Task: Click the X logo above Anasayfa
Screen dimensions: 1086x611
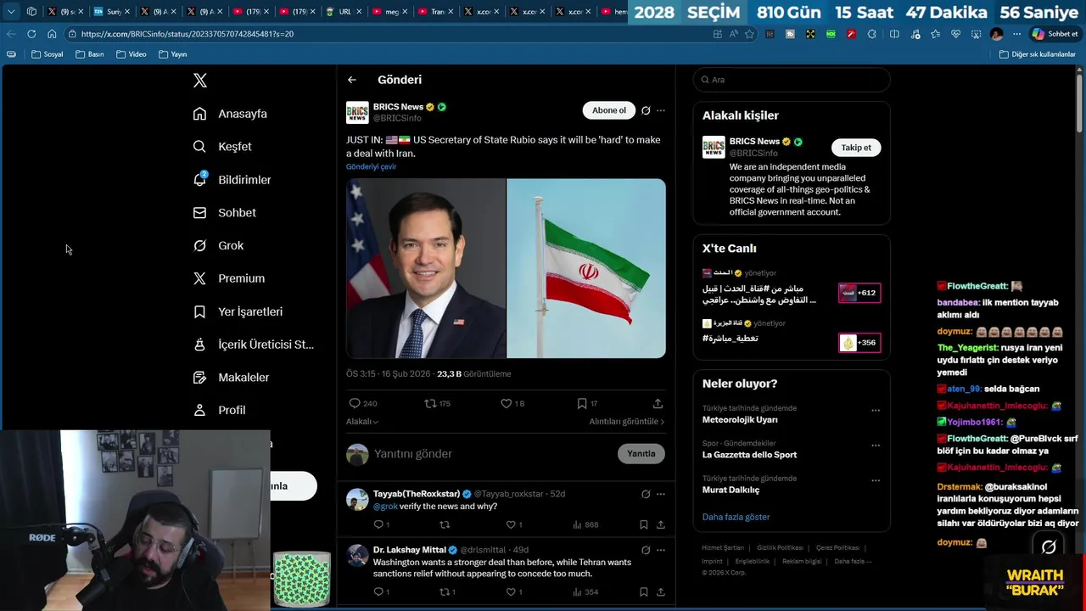Action: click(x=200, y=81)
